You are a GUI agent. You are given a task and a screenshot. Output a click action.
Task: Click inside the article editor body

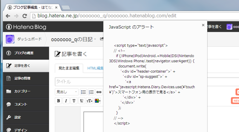pyautogui.click(x=94, y=122)
